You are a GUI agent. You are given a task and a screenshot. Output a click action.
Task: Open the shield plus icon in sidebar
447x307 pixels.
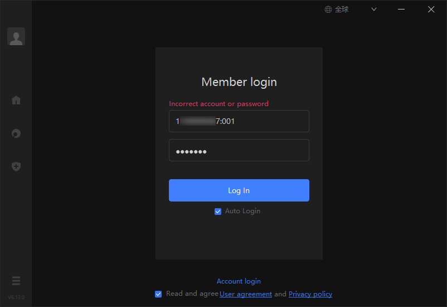click(16, 166)
